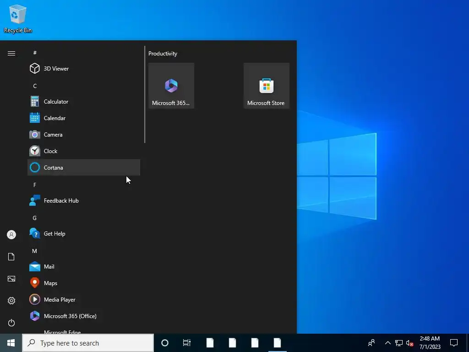This screenshot has width=469, height=352.
Task: Click the Windows Start button
Action: 11,343
